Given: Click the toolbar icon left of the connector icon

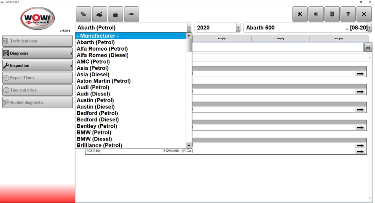Looking at the screenshot, I should (115, 14).
